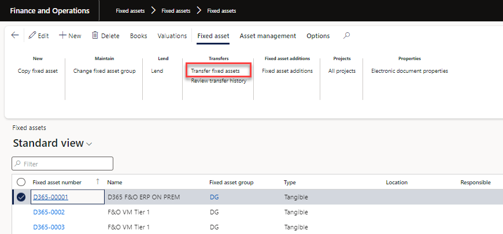Click the Responsible column header

[x=475, y=183]
